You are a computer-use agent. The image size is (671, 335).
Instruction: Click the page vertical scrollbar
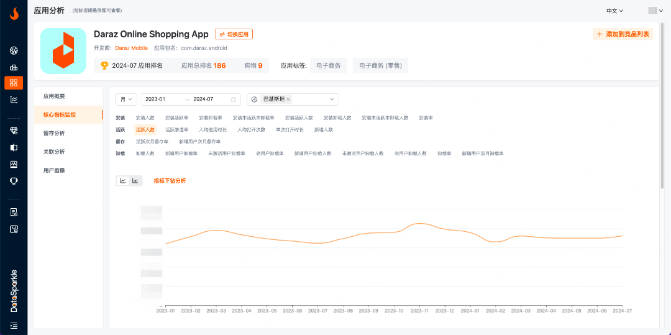662,105
